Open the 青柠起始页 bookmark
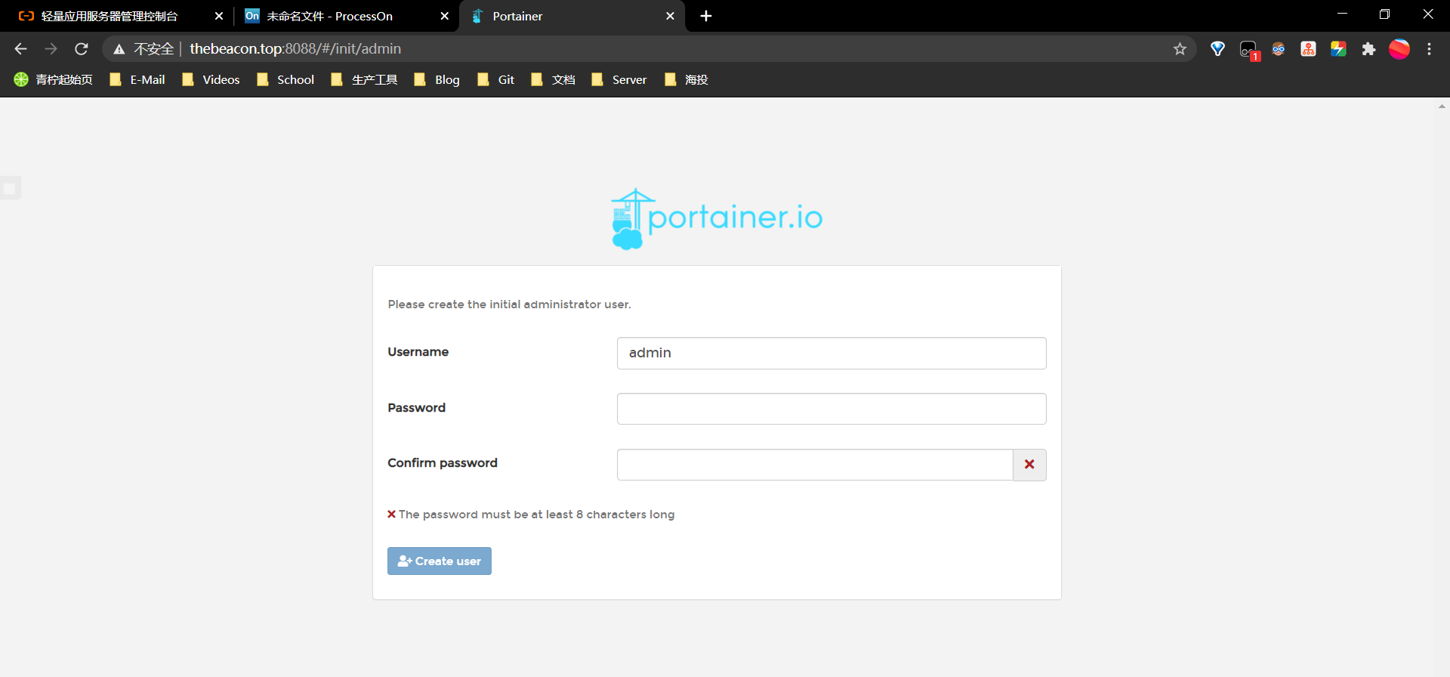Viewport: 1450px width, 677px height. click(54, 79)
